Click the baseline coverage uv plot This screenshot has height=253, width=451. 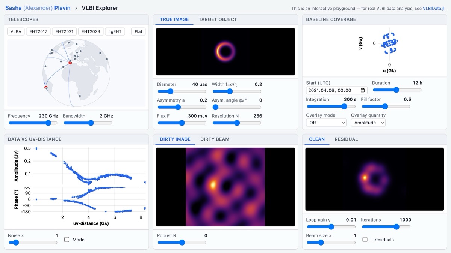coord(389,44)
